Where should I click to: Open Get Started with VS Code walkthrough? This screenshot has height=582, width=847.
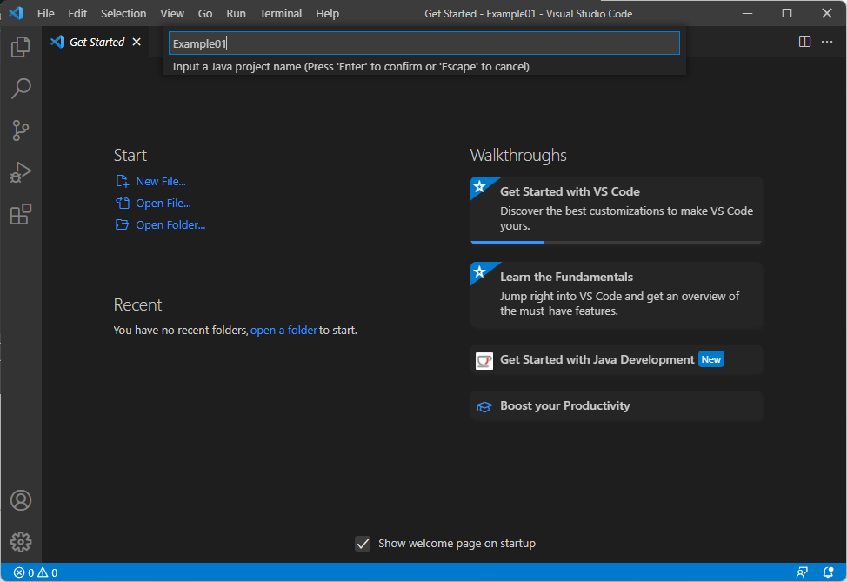point(616,211)
